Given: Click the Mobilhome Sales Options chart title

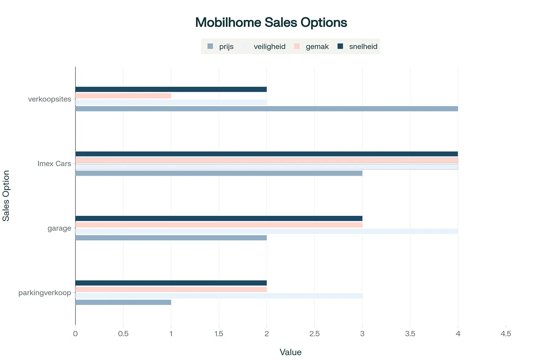Looking at the screenshot, I should coord(271,22).
